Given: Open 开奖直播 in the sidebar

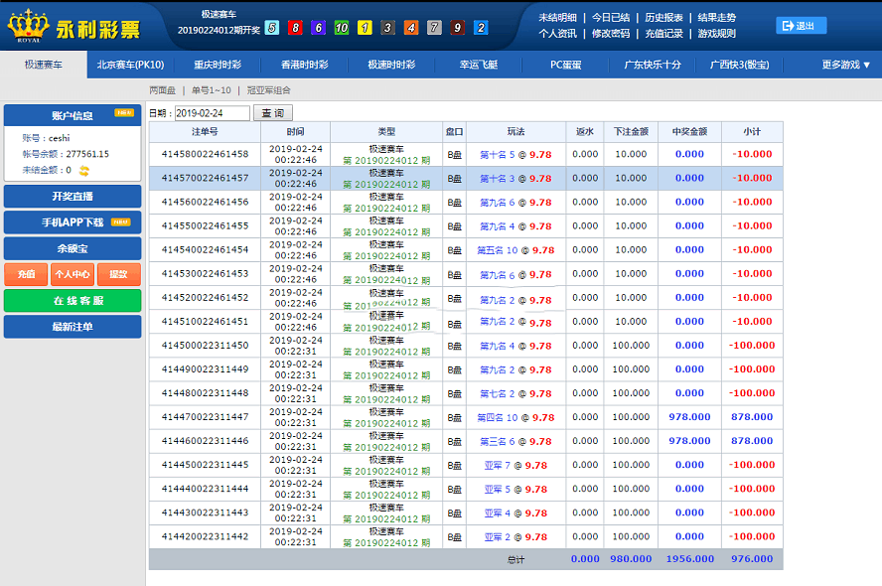Looking at the screenshot, I should point(73,197).
